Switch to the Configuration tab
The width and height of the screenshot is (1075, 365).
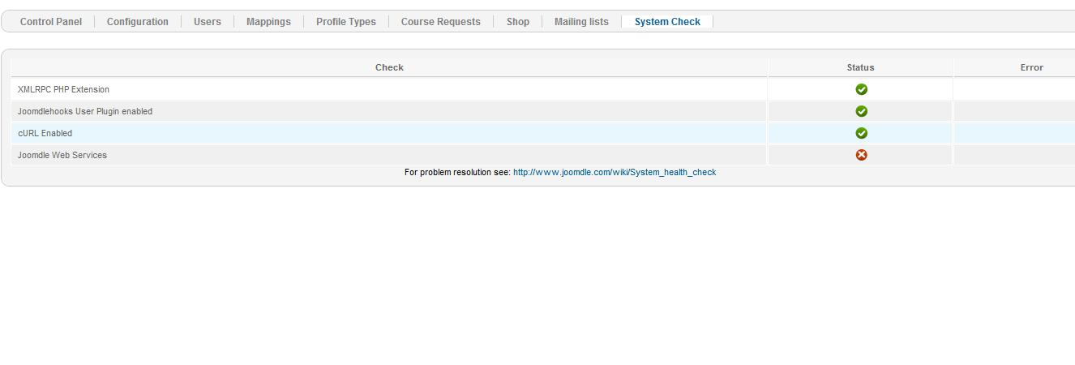pyautogui.click(x=138, y=22)
